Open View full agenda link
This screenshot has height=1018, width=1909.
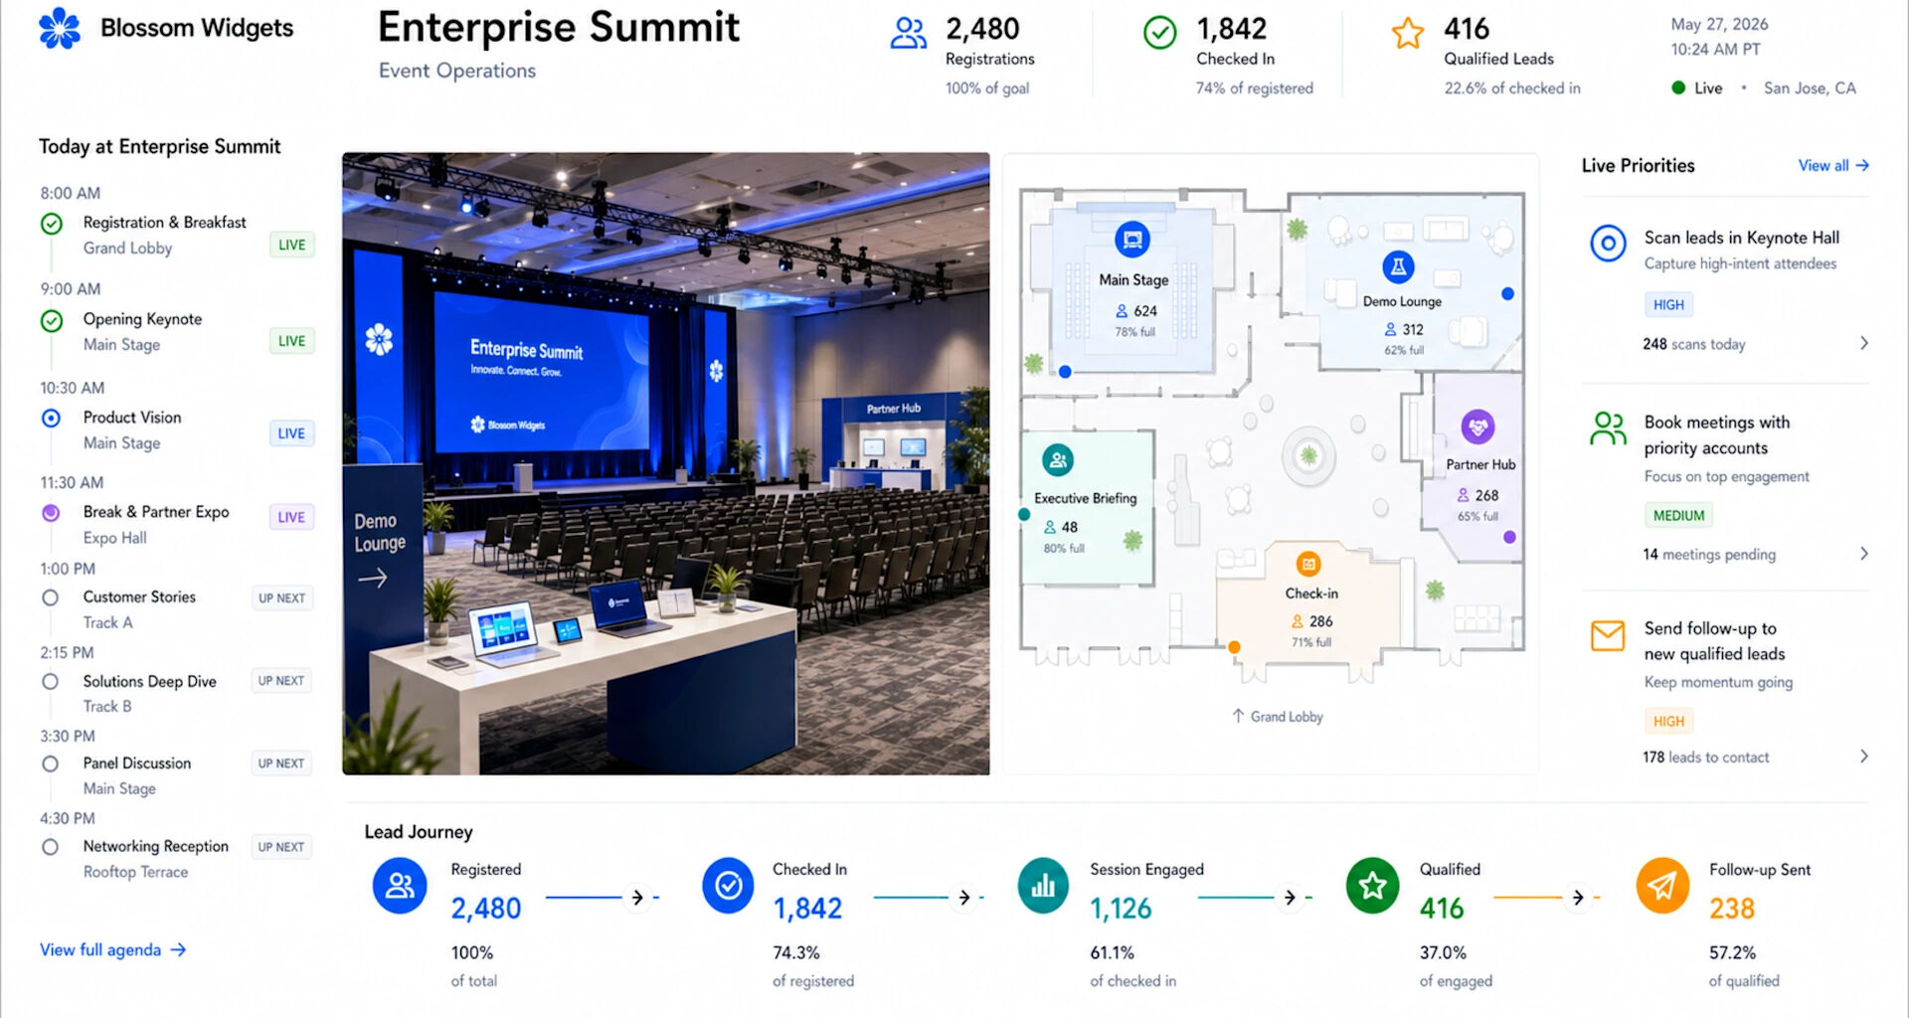(x=112, y=950)
